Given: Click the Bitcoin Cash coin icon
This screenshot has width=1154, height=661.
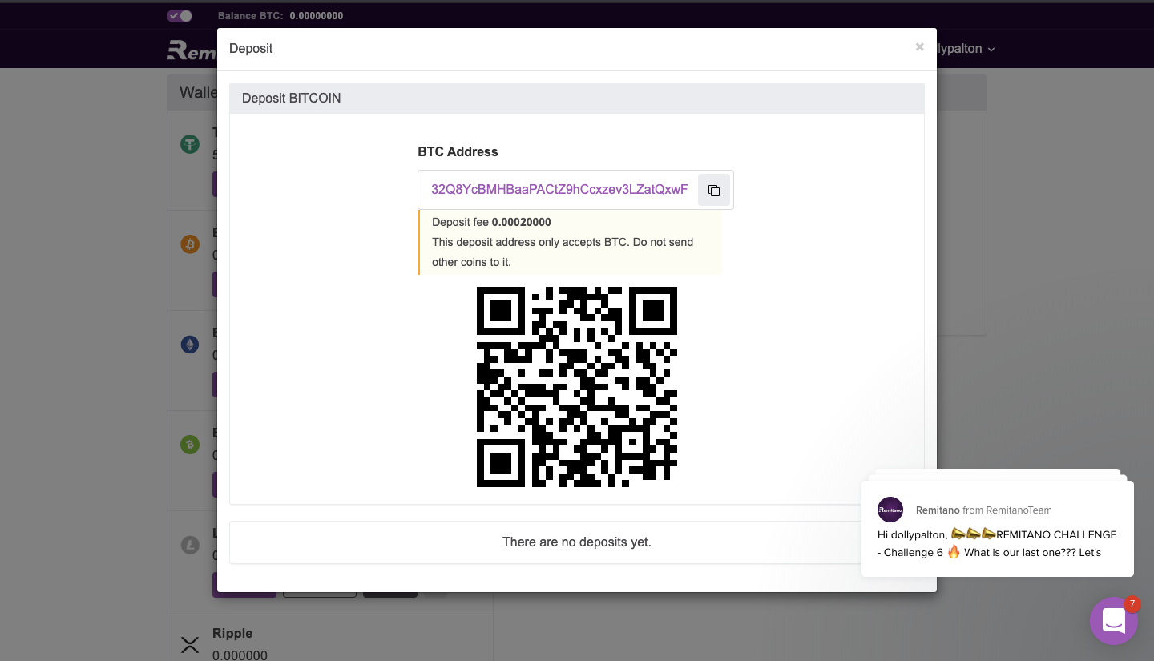Looking at the screenshot, I should pos(190,444).
